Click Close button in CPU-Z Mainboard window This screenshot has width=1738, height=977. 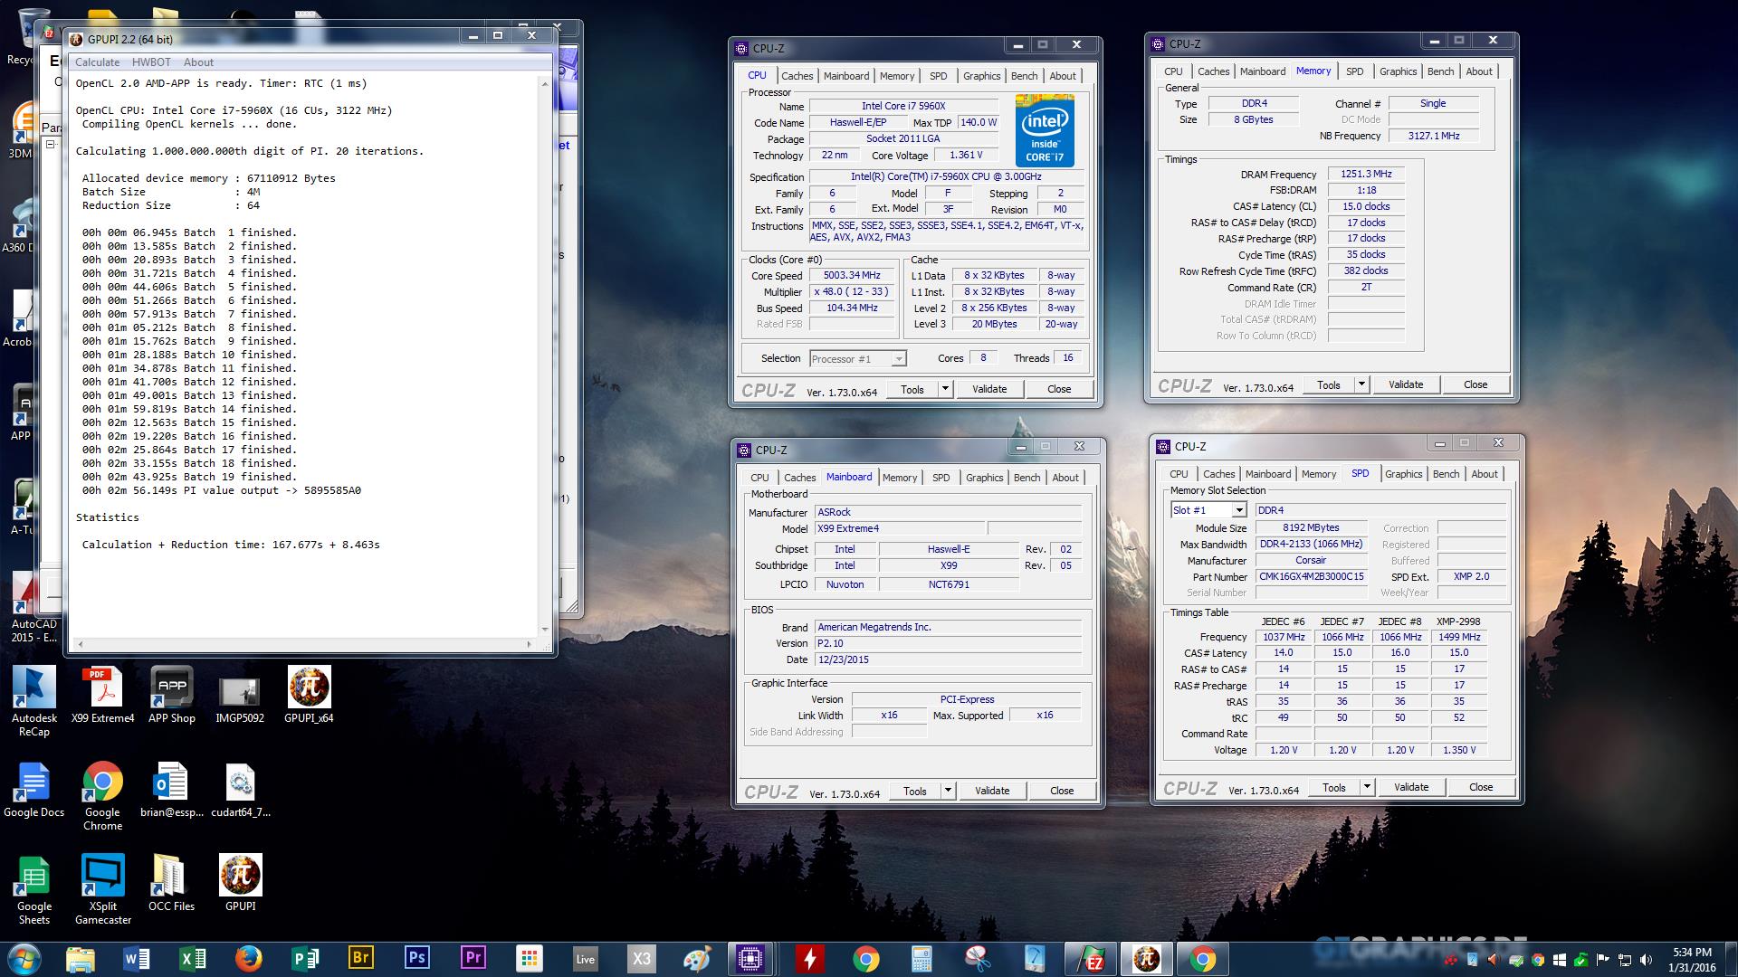click(1062, 791)
